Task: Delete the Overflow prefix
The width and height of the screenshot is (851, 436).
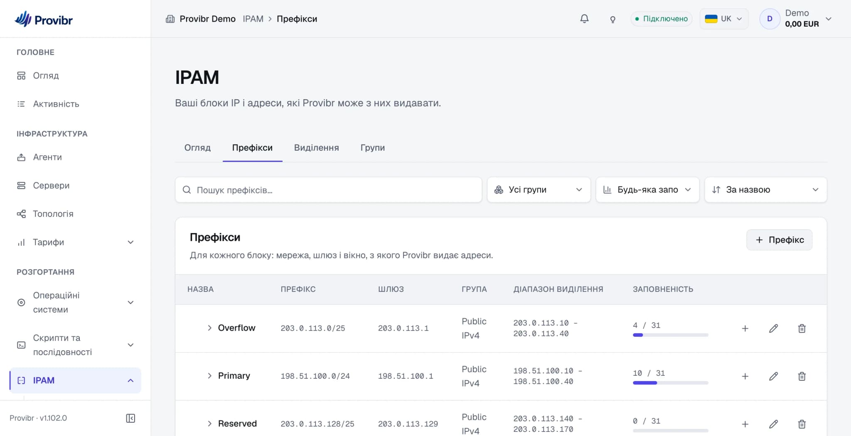Action: (x=802, y=328)
